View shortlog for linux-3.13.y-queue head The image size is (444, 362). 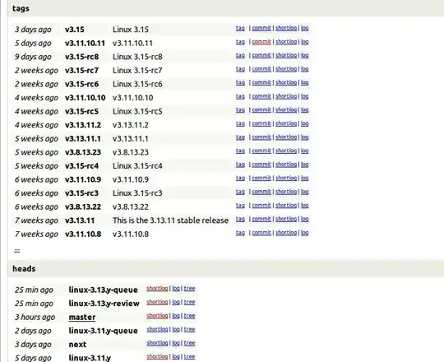click(x=157, y=288)
